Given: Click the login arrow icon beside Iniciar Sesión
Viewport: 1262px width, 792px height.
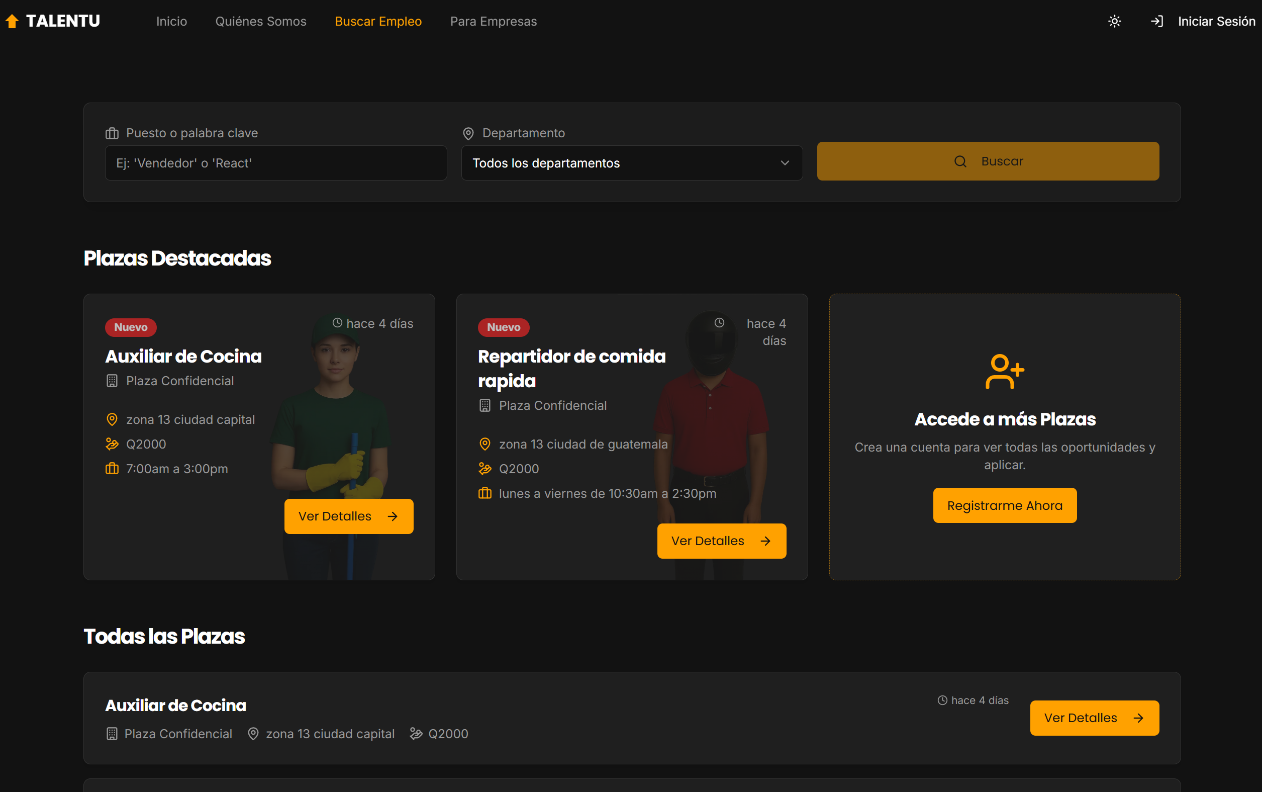Looking at the screenshot, I should pyautogui.click(x=1157, y=22).
